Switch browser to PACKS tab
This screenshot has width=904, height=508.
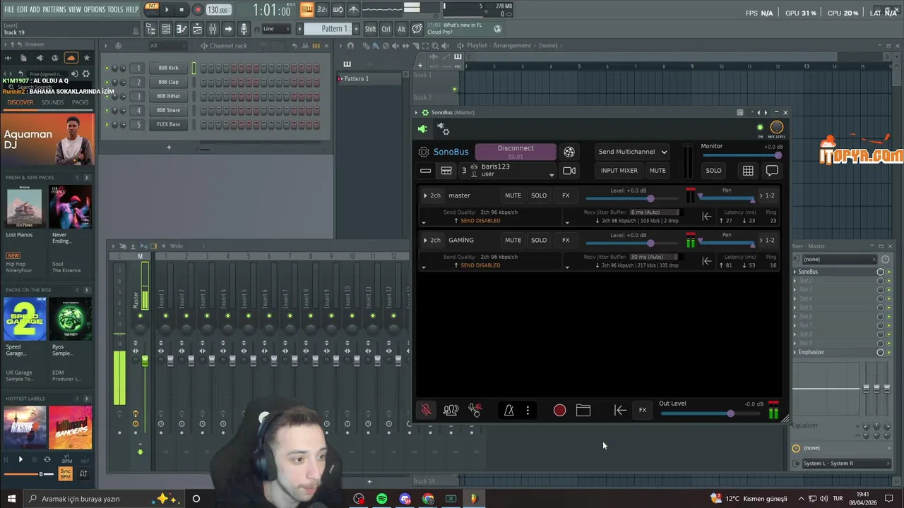[81, 102]
